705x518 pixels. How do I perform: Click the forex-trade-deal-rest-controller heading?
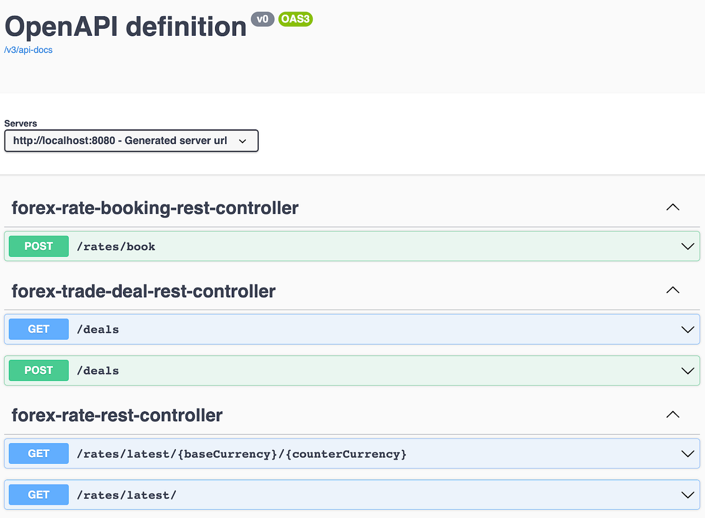click(144, 291)
